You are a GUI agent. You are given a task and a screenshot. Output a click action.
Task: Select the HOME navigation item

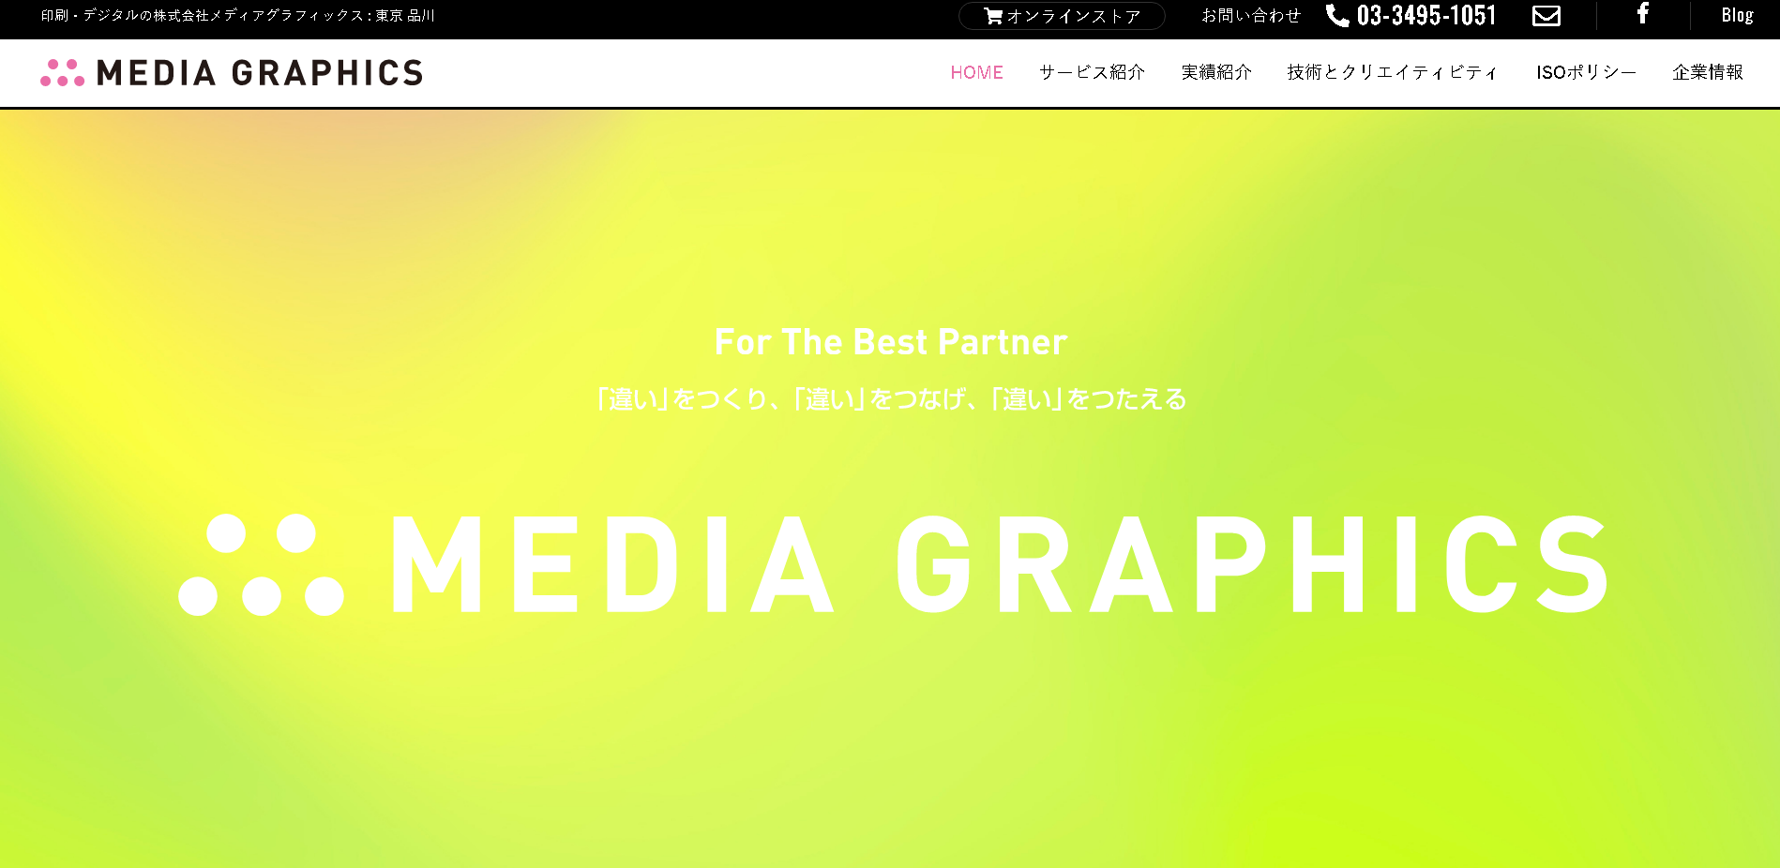[976, 72]
